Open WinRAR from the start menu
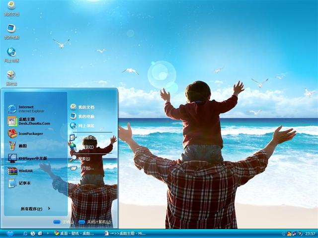The height and width of the screenshot is (238, 318). 20,171
